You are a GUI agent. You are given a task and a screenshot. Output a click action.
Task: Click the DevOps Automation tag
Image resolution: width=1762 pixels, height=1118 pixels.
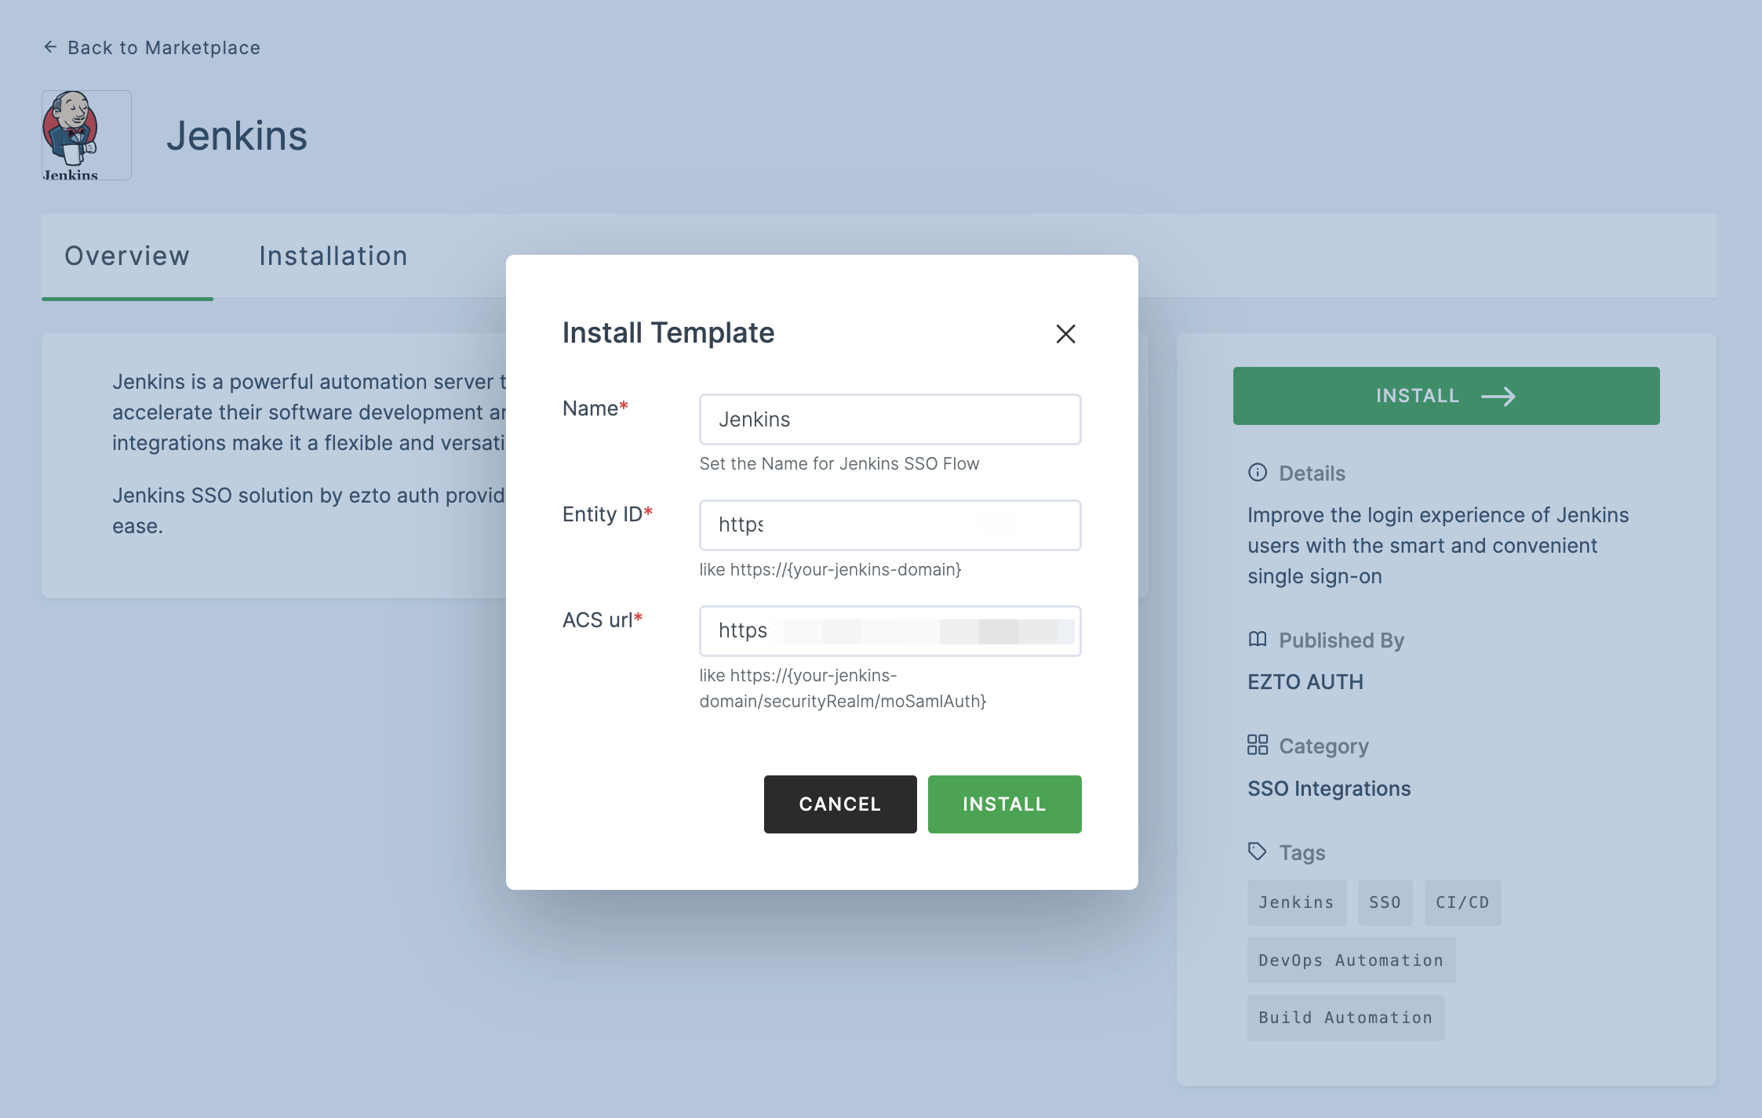1351,960
